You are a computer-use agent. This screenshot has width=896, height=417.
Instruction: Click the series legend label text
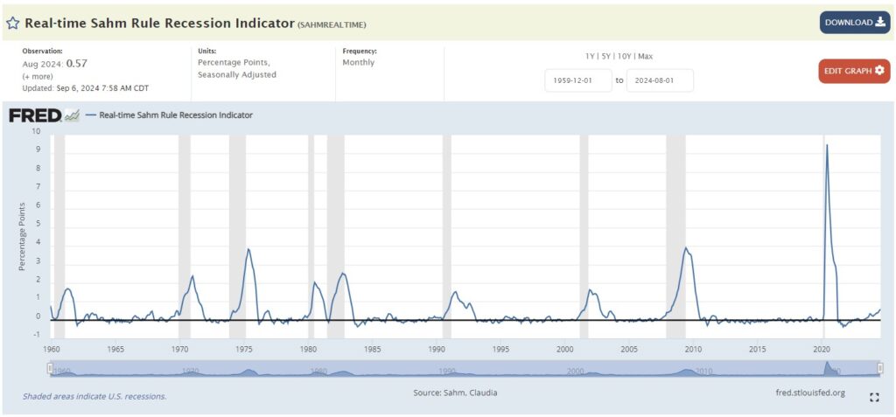[x=176, y=115]
